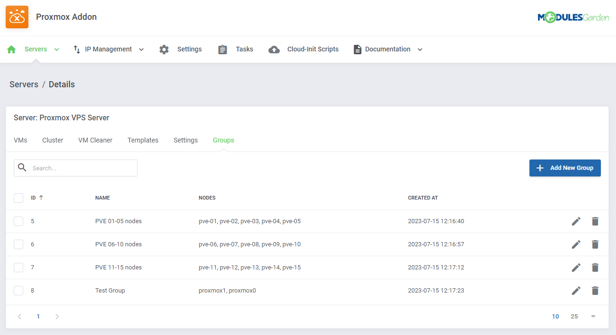The height and width of the screenshot is (335, 616).
Task: Switch to the VM Cleaner tab
Action: point(95,140)
